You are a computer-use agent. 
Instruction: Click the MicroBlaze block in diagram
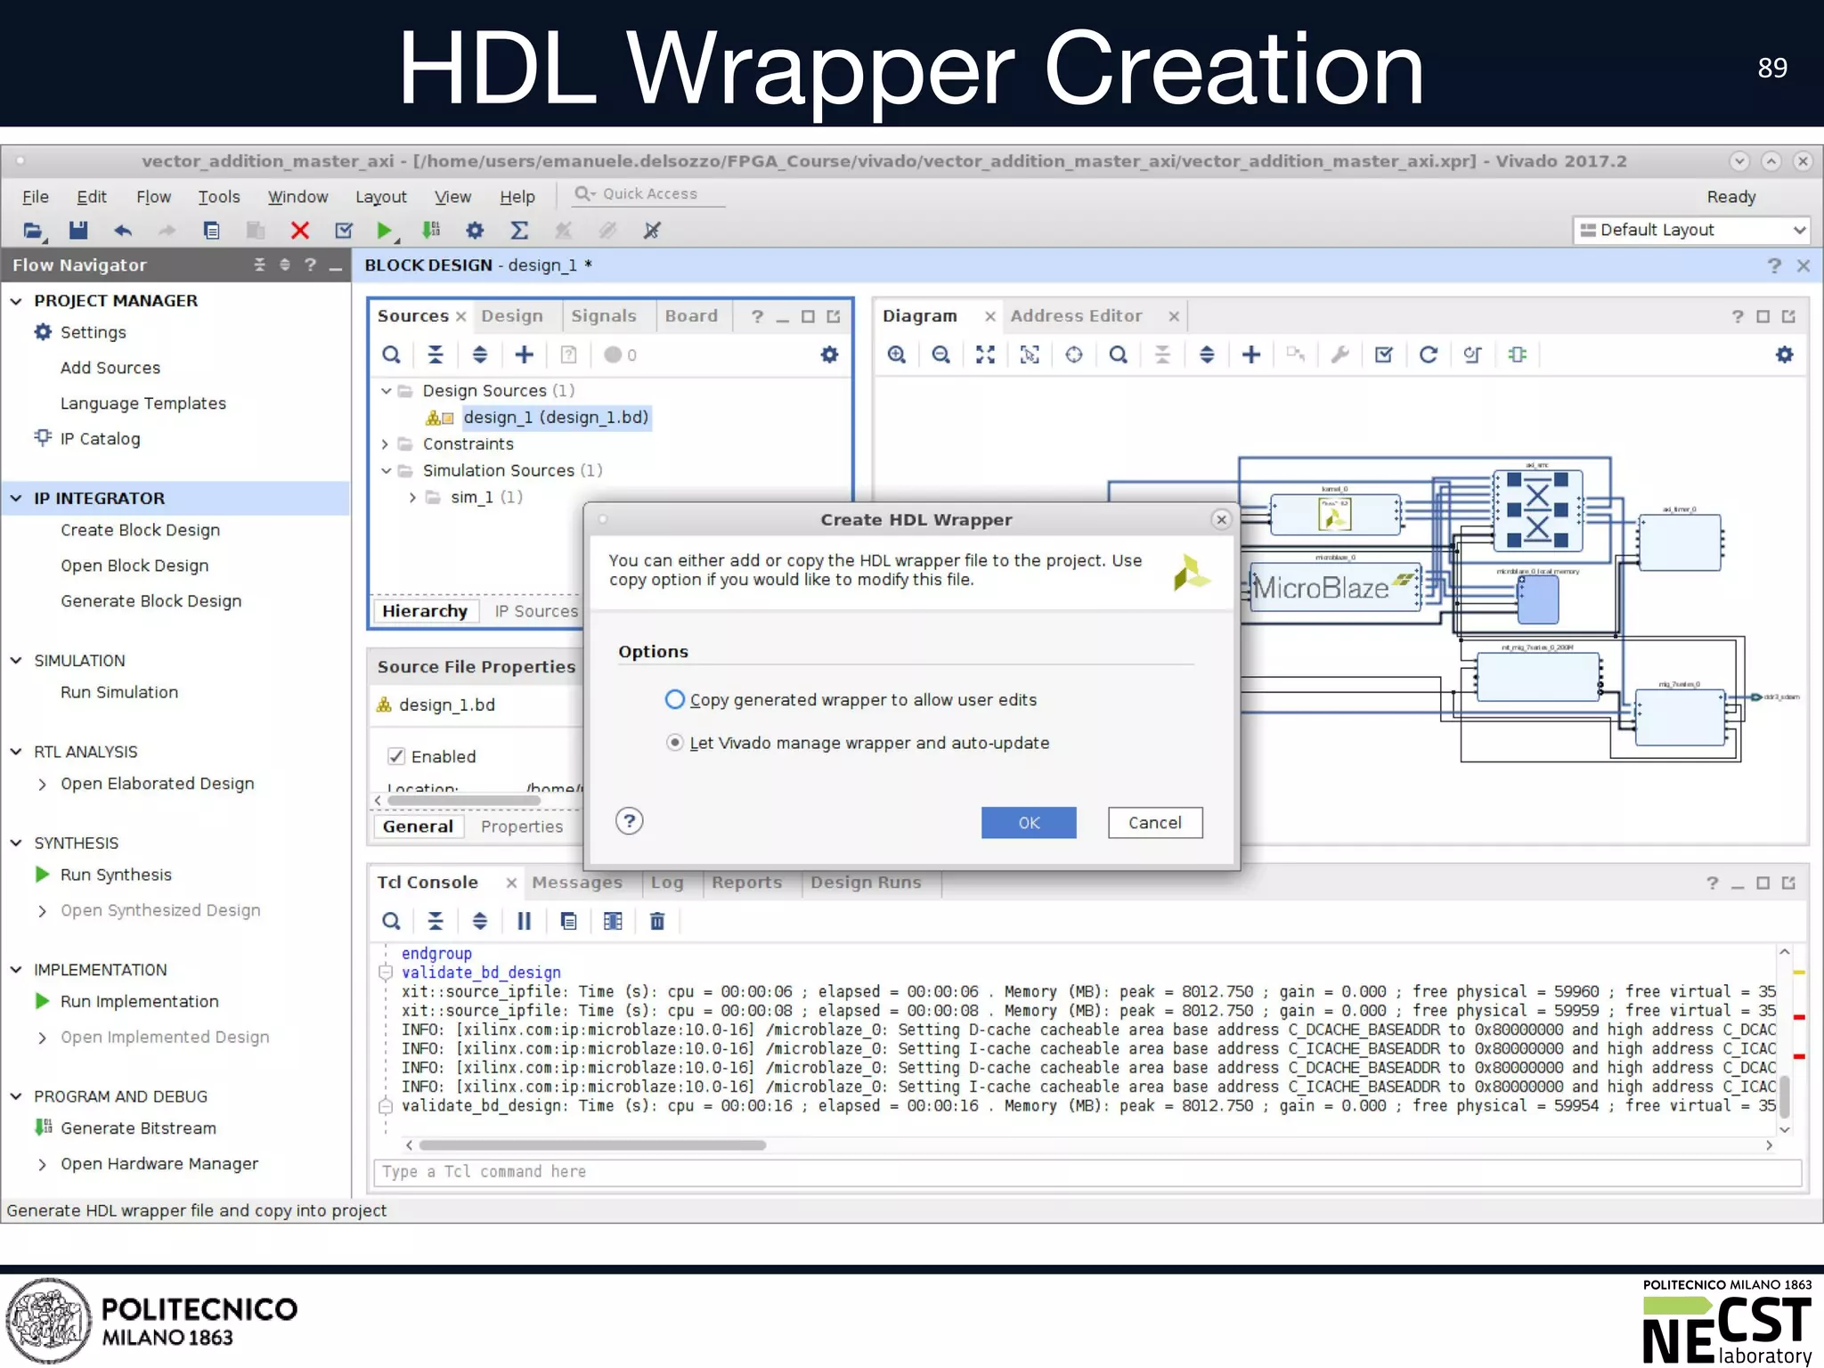point(1335,587)
